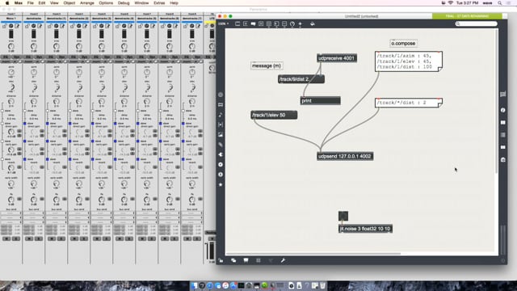This screenshot has width=517, height=291.
Task: Click the EQ button in Mono 1 strip
Action: coord(6,57)
